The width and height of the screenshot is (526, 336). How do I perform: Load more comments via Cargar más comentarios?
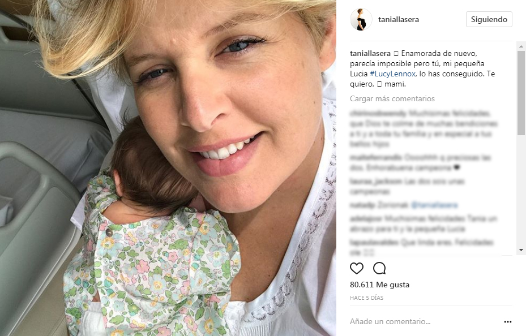click(392, 98)
